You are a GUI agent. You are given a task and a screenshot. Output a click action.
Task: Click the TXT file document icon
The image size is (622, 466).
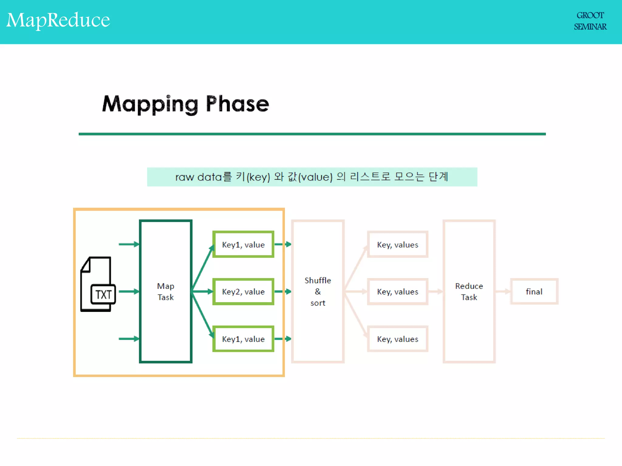(98, 284)
